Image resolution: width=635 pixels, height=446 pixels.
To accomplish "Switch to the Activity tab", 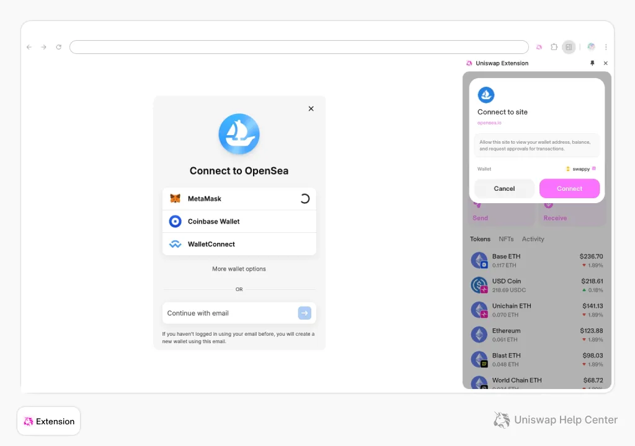I will coord(533,239).
